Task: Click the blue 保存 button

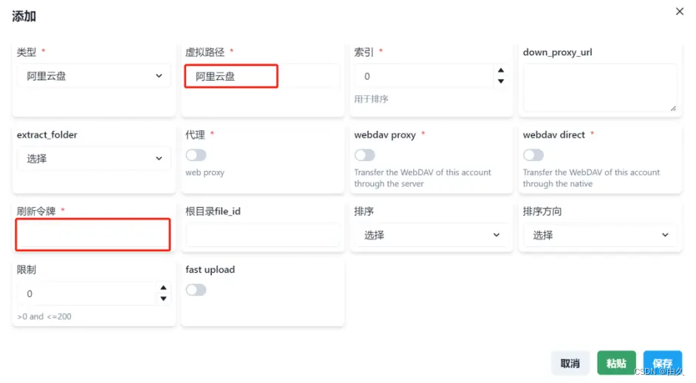Action: pos(662,363)
